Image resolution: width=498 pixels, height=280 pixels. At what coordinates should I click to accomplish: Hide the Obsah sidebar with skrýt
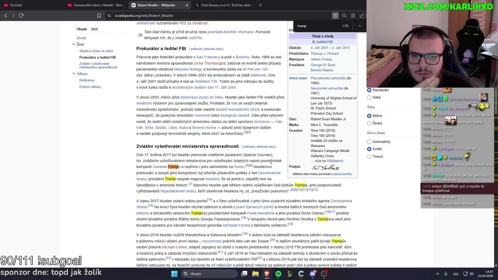94,29
